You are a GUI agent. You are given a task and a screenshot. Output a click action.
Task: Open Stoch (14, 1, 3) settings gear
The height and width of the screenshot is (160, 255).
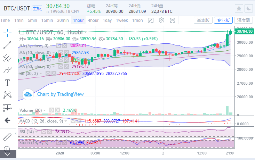[x=58, y=143]
